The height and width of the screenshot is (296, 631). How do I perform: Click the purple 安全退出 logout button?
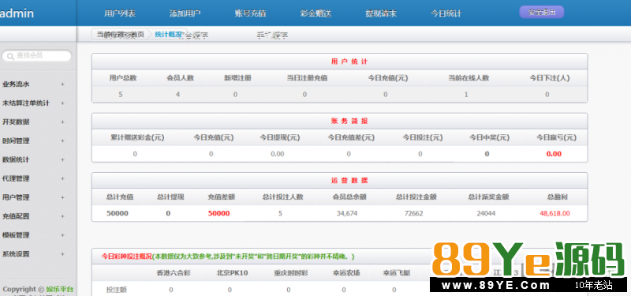click(542, 12)
